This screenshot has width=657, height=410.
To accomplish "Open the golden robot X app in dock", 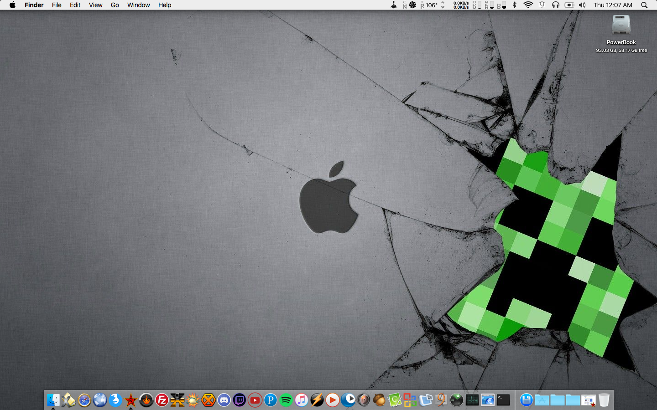I will pyautogui.click(x=177, y=400).
